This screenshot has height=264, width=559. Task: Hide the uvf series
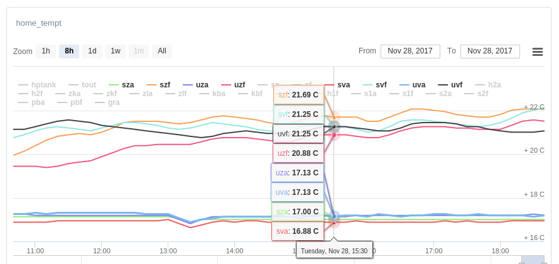450,85
